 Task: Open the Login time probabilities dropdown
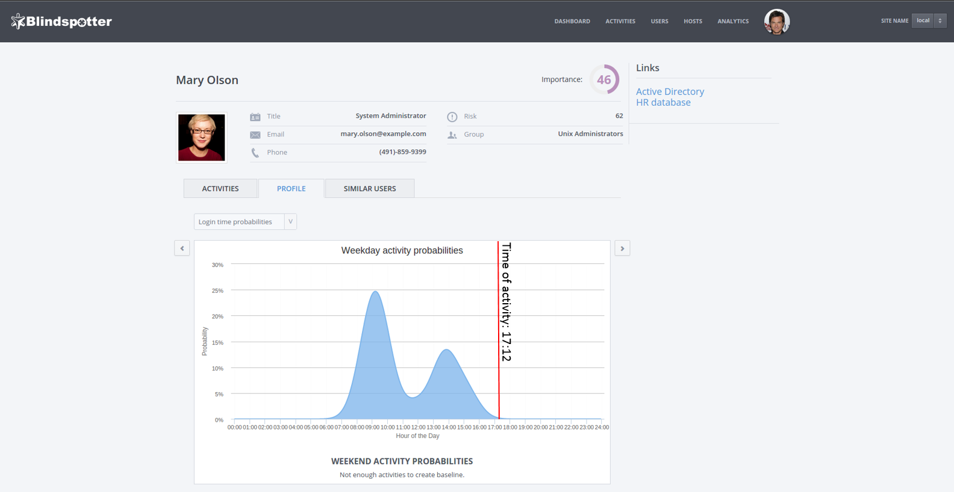pos(245,221)
